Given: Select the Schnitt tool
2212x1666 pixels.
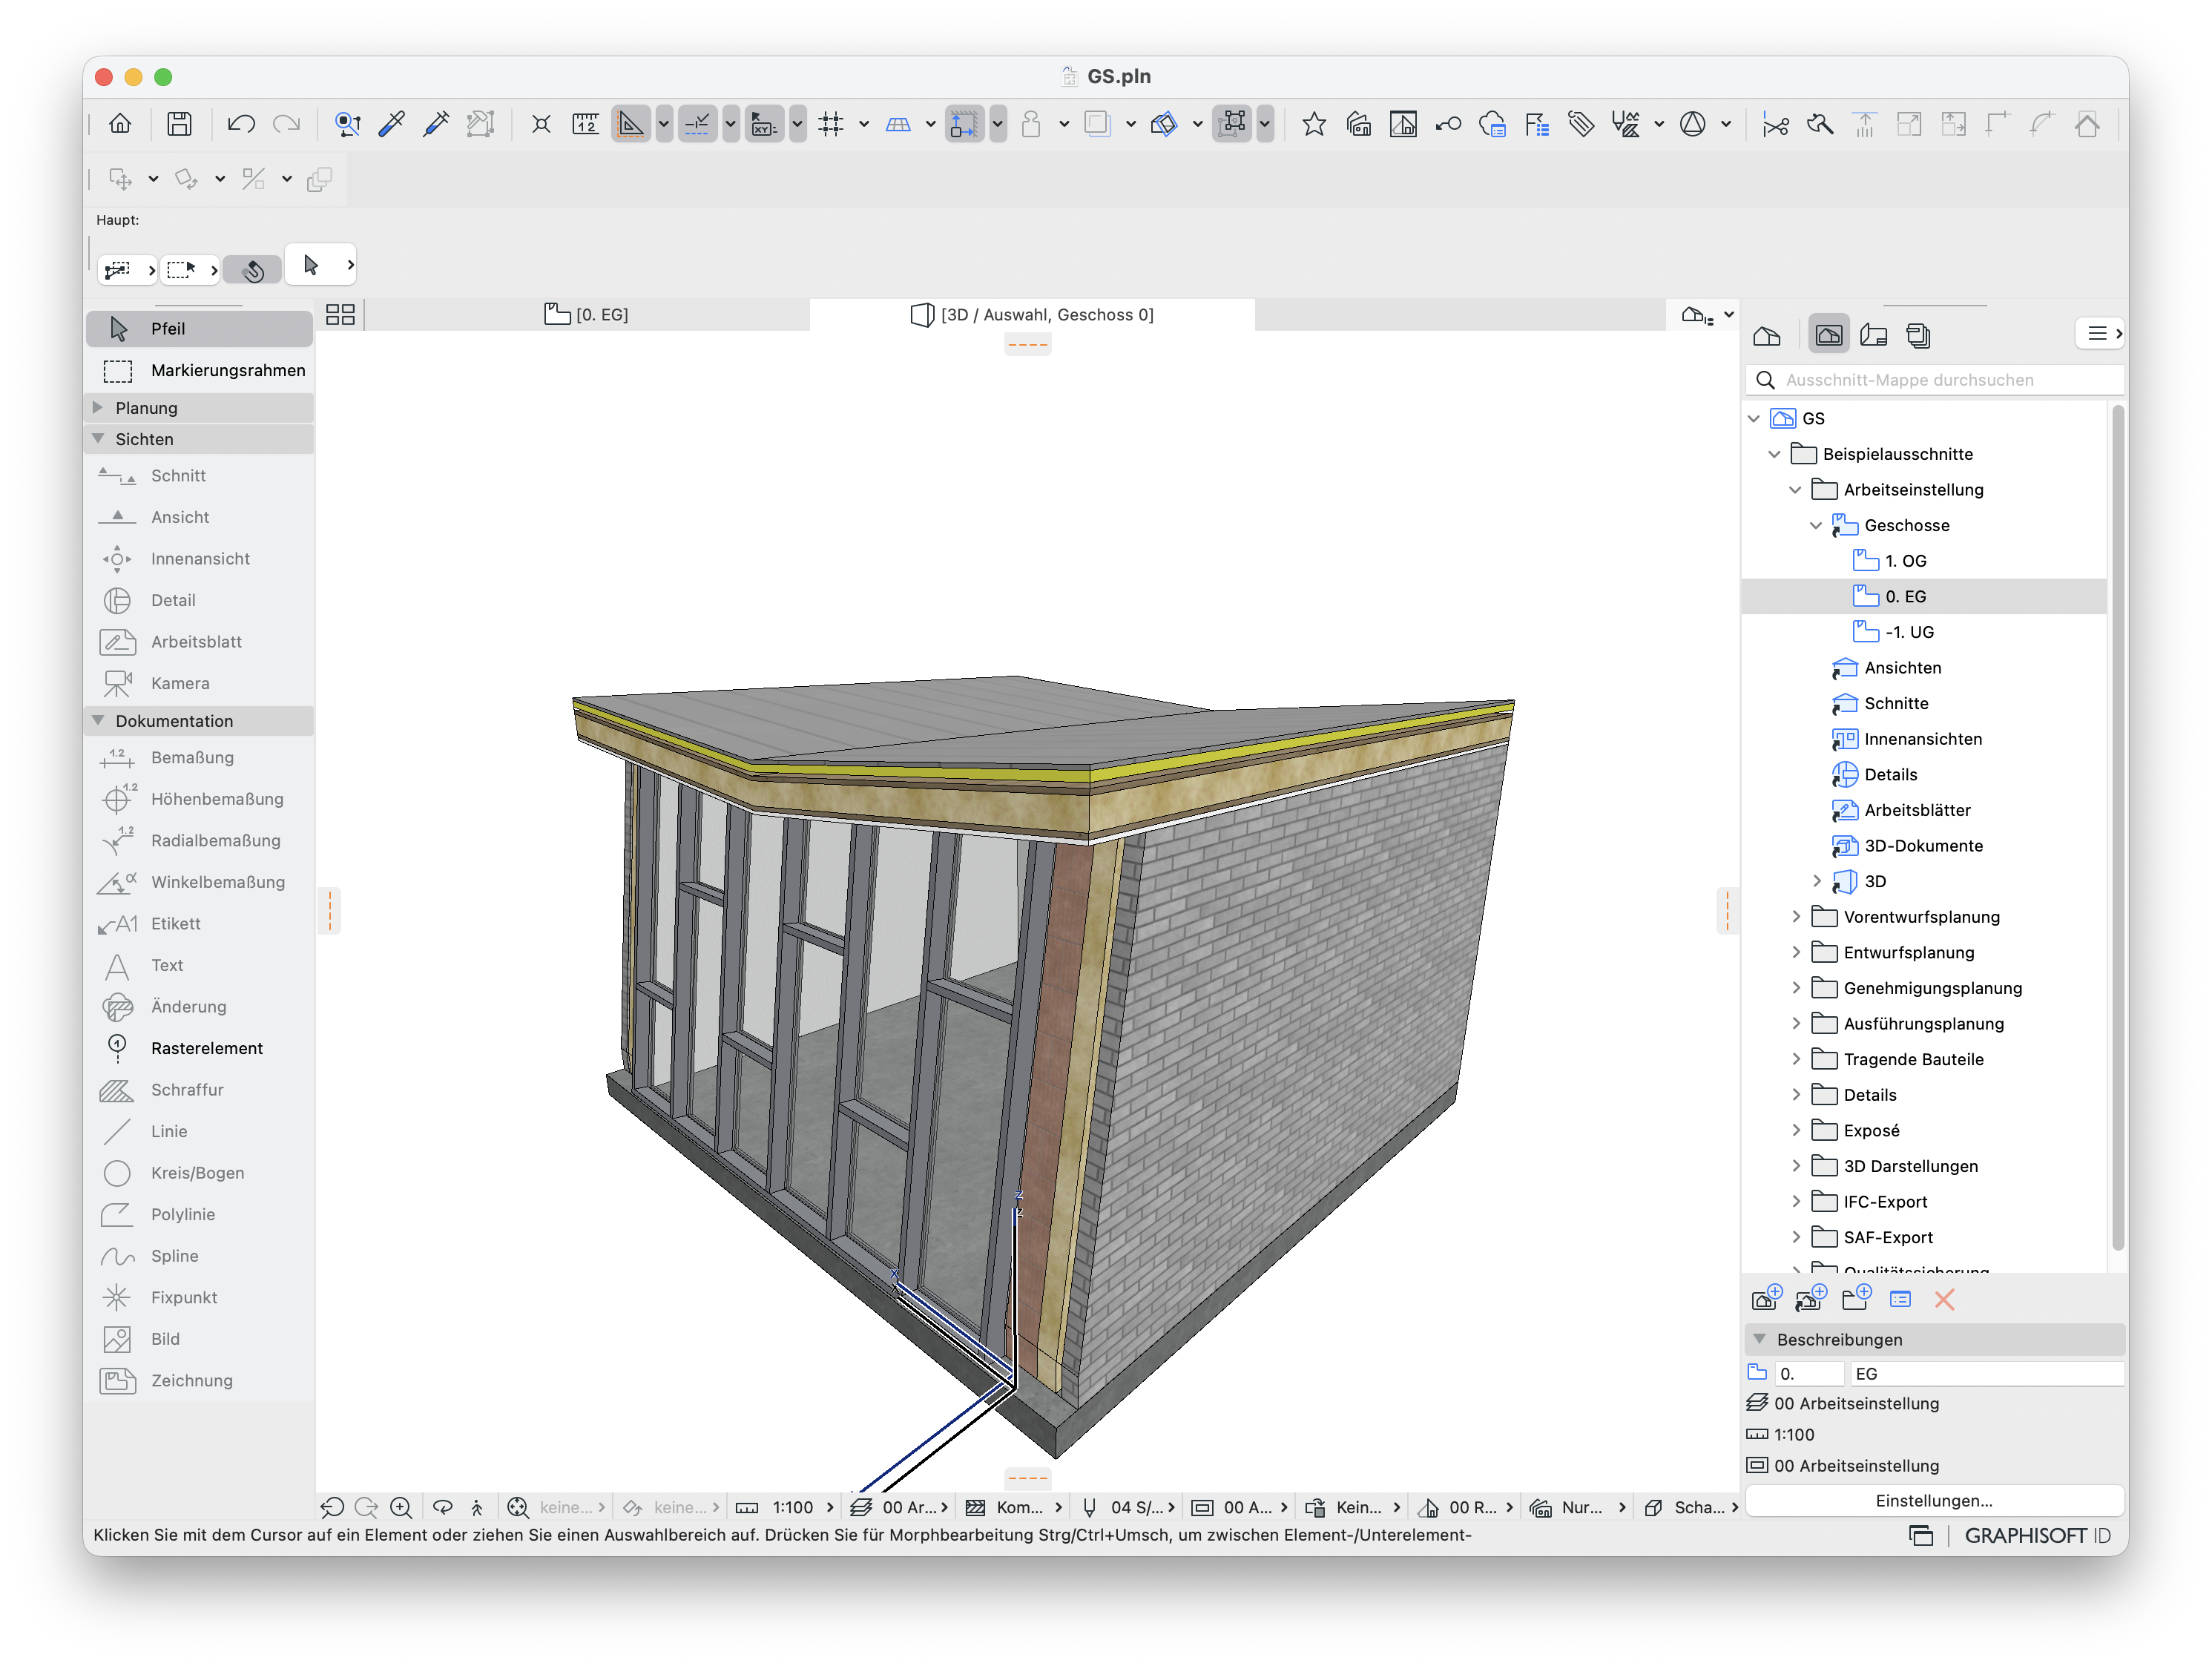Looking at the screenshot, I should pyautogui.click(x=199, y=476).
